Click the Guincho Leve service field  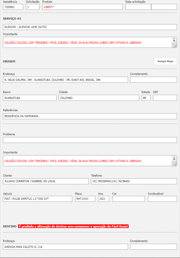click(90, 27)
